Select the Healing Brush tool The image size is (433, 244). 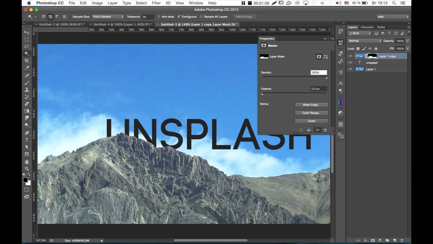[27, 76]
